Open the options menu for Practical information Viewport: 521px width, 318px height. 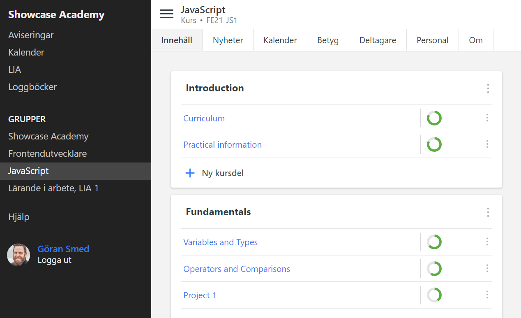click(x=487, y=144)
